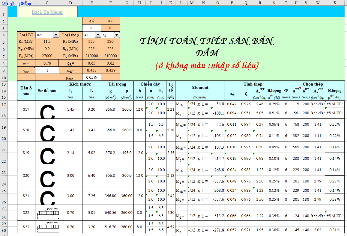
Task: Open the A2 steel type dropdown
Action: [117, 35]
